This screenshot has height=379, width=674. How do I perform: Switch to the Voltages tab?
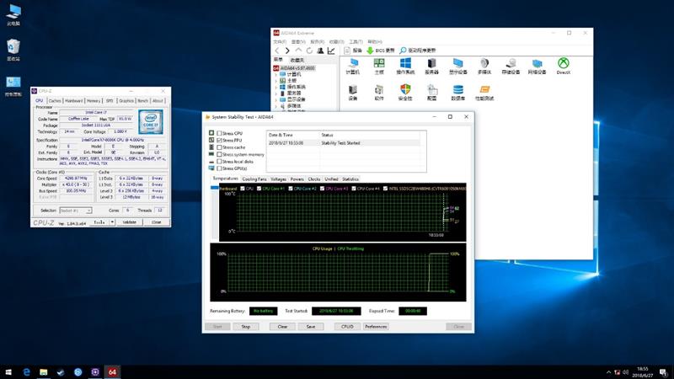pyautogui.click(x=279, y=179)
